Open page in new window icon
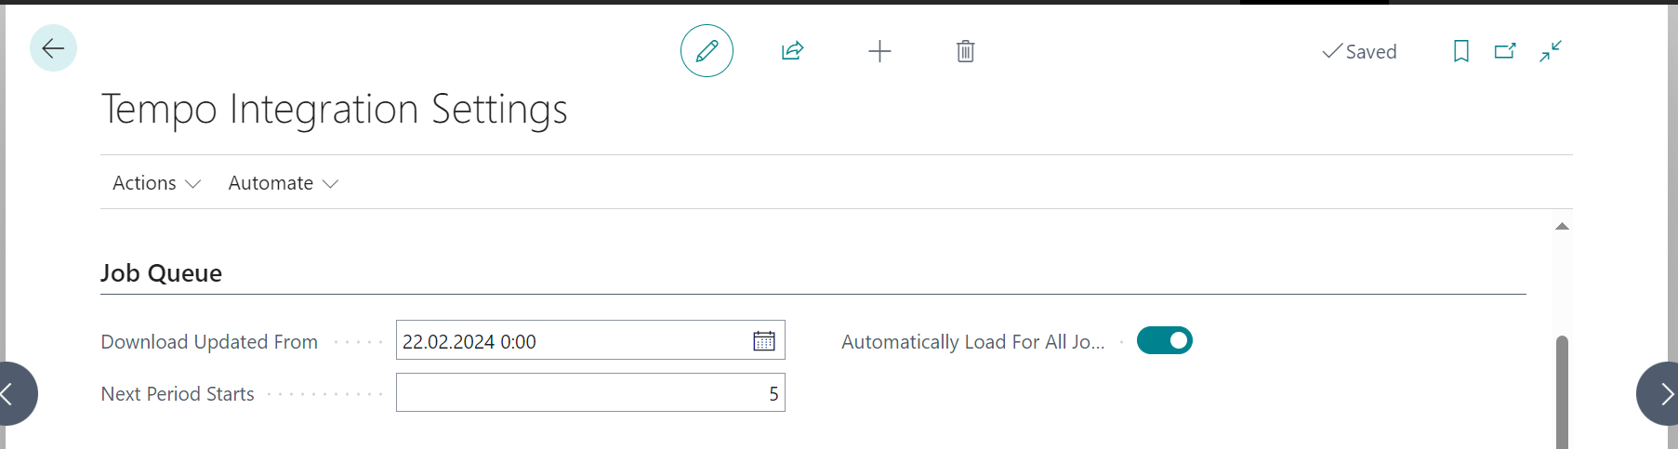The width and height of the screenshot is (1678, 449). pos(1505,51)
